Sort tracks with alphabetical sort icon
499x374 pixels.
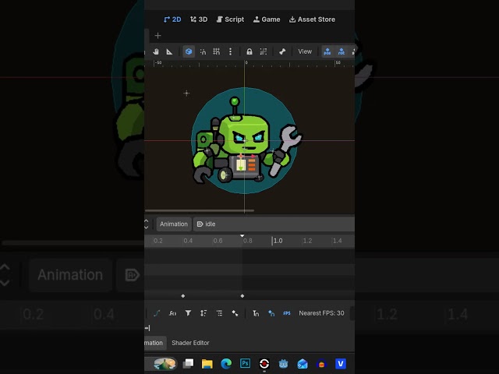point(203,313)
